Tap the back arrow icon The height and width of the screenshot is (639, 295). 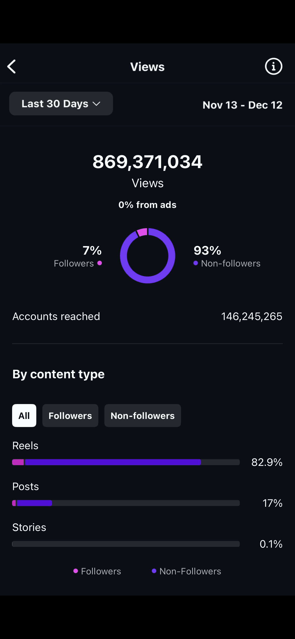[12, 67]
